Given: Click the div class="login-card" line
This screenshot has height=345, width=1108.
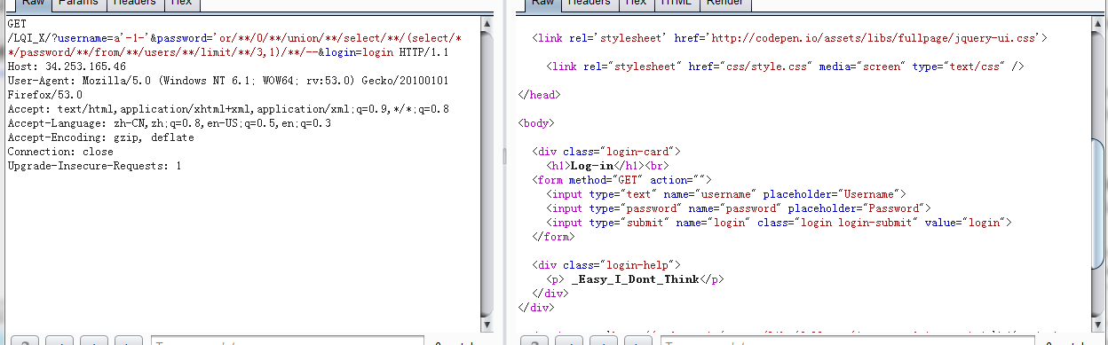Looking at the screenshot, I should coord(606,152).
